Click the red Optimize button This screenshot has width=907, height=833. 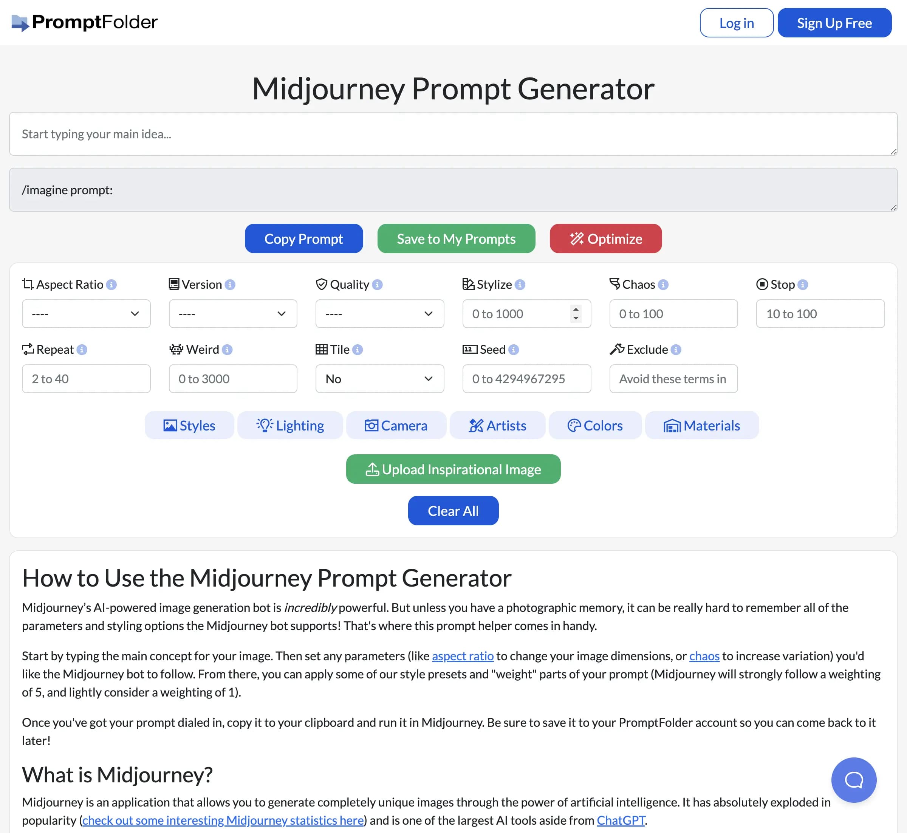click(x=605, y=239)
